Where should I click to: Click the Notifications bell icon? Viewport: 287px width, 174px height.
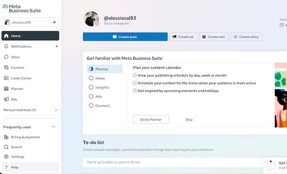[6, 46]
